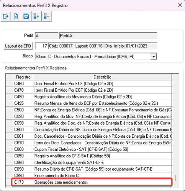
Task: Select the C600 registro cell
Action: (23, 130)
